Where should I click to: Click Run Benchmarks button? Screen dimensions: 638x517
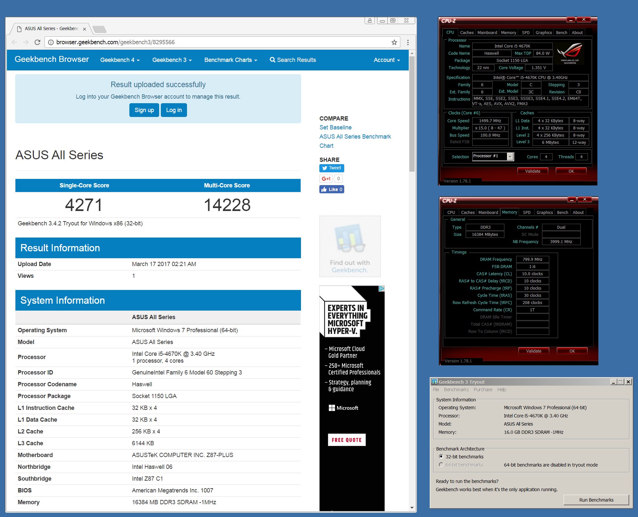click(596, 500)
